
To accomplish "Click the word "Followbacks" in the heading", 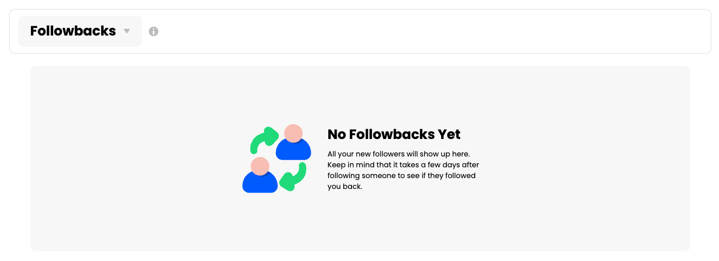I will [392, 134].
